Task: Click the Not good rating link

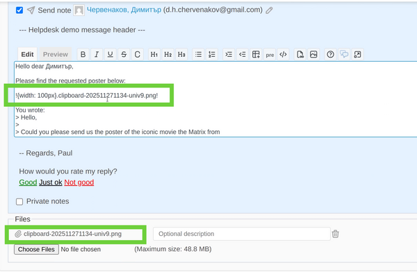Action: pos(79,182)
